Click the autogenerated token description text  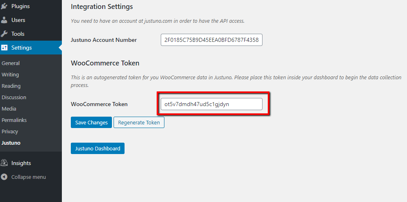(236, 81)
